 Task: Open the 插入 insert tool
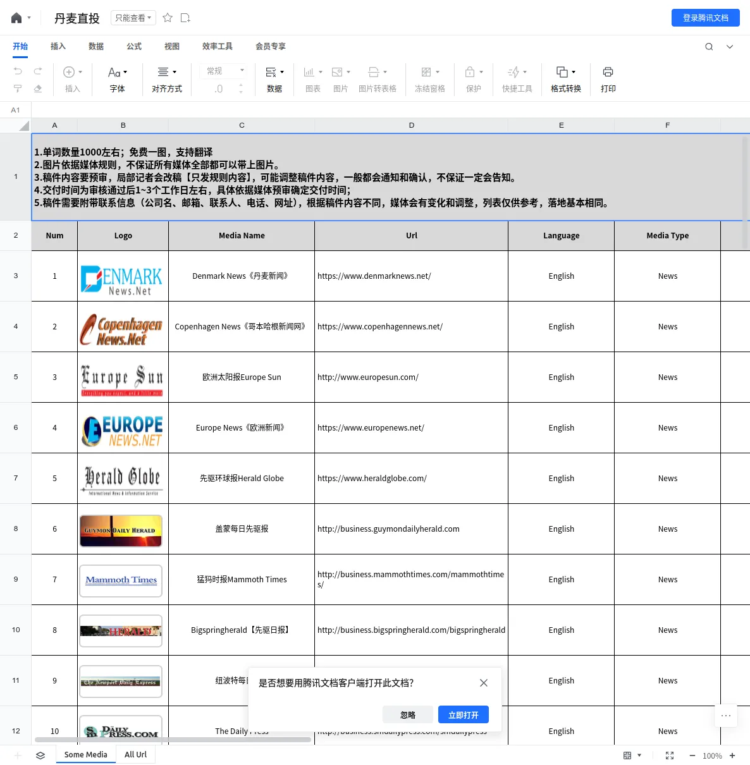(73, 80)
